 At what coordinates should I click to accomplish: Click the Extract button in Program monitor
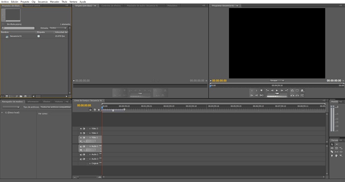point(297,95)
